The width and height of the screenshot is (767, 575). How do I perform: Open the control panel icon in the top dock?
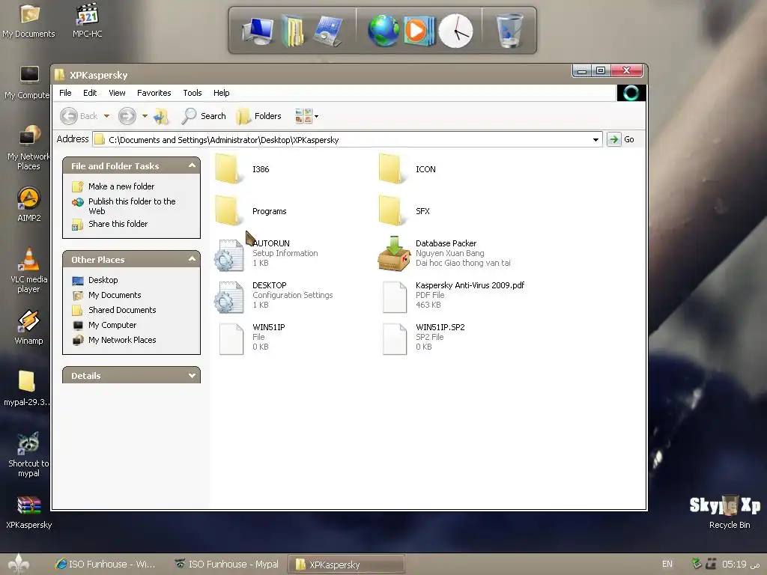tap(328, 31)
